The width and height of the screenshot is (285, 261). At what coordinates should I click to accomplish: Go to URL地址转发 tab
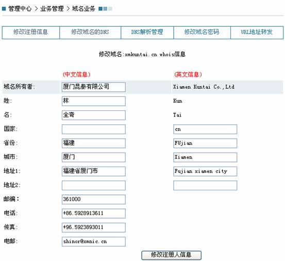tap(257, 32)
